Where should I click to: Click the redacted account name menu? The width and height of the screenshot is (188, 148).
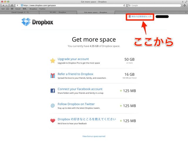tap(162, 17)
